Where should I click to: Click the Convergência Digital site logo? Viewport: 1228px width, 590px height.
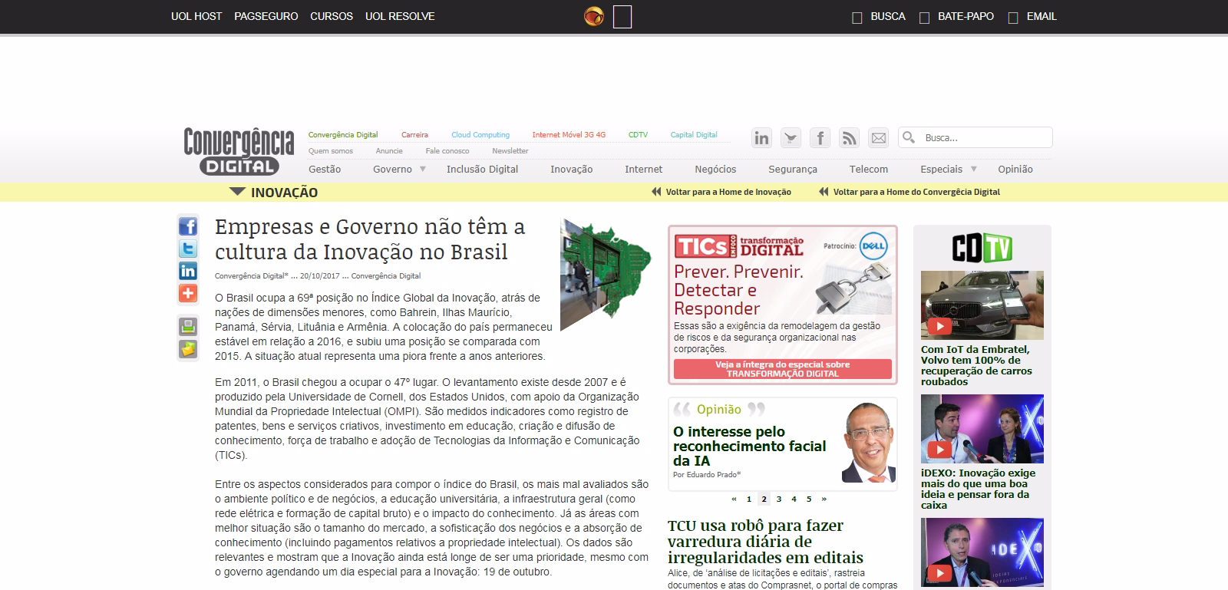click(x=239, y=151)
